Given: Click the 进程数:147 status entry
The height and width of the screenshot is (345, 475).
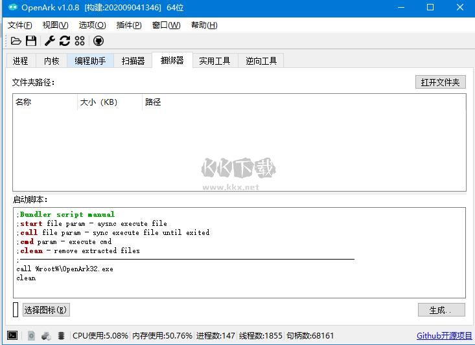Looking at the screenshot, I should click(x=215, y=336).
